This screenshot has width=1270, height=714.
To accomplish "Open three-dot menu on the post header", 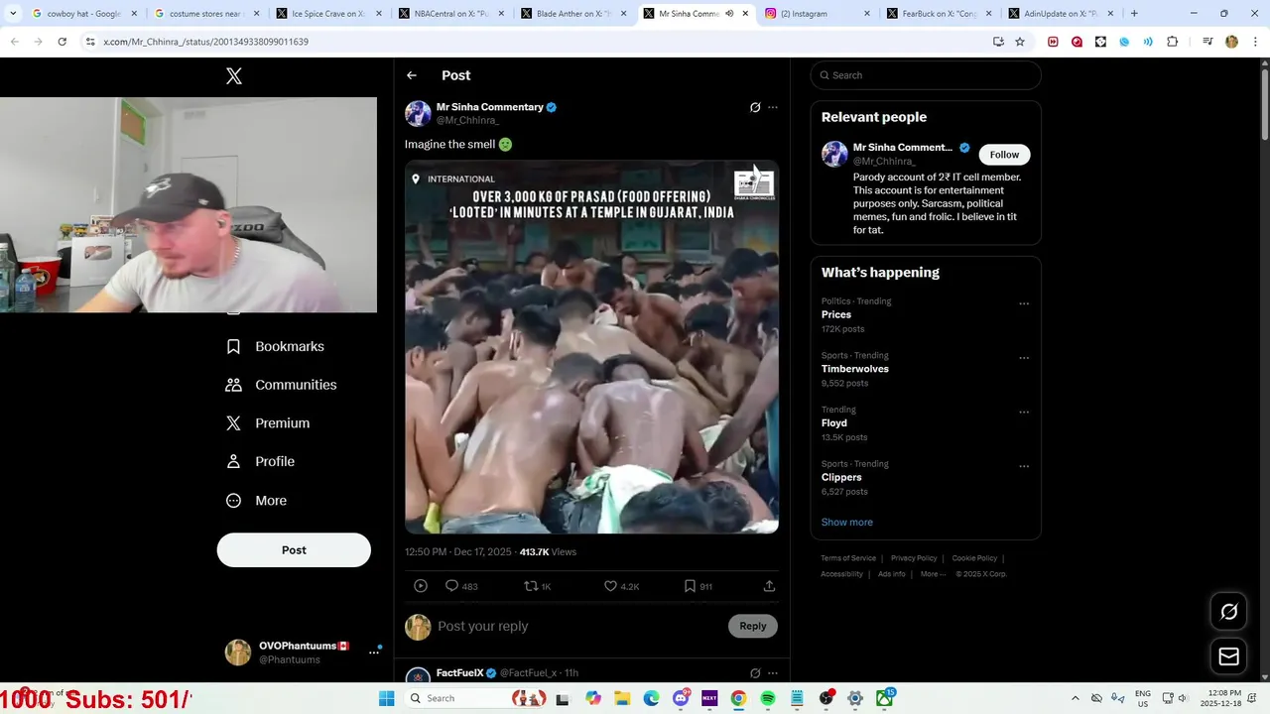I will (773, 107).
